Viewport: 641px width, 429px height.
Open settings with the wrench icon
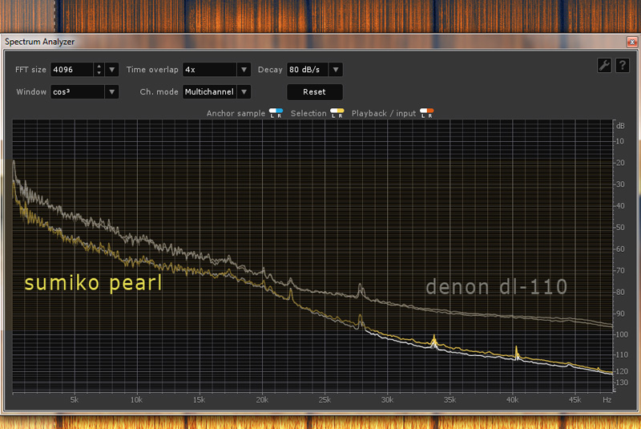point(604,66)
